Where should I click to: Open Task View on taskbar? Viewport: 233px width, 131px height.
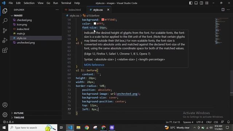pos(61,128)
